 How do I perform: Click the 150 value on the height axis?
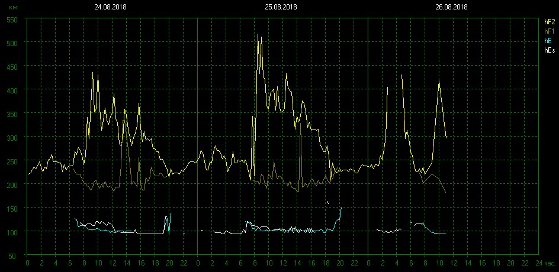pos(13,208)
